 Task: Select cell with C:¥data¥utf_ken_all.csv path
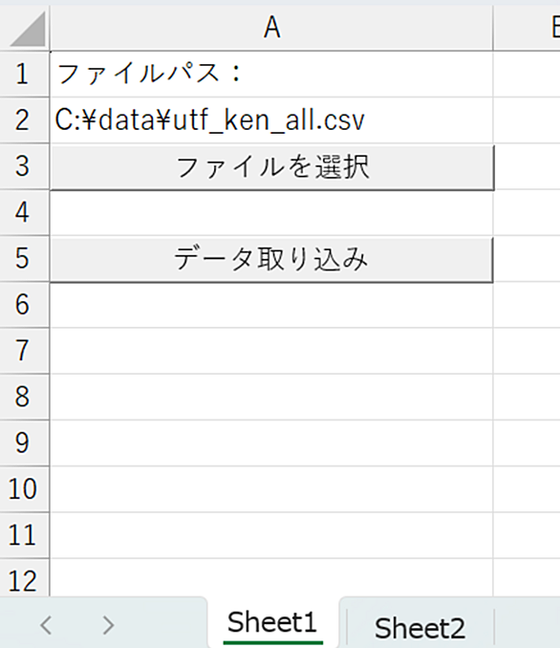pos(271,120)
